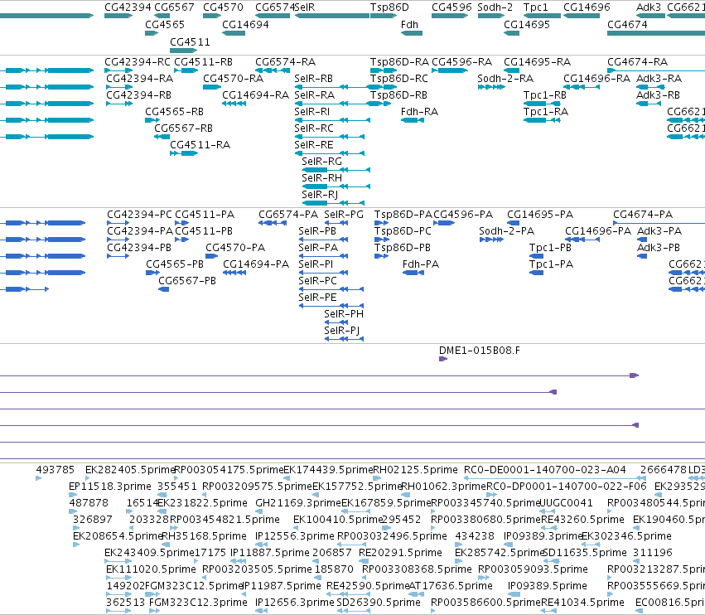Open EST SD11635.5prime
Image resolution: width=705 pixels, height=615 pixels.
click(x=585, y=553)
